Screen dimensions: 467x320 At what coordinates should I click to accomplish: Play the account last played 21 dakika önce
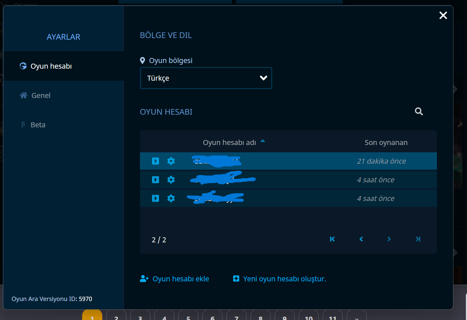155,161
